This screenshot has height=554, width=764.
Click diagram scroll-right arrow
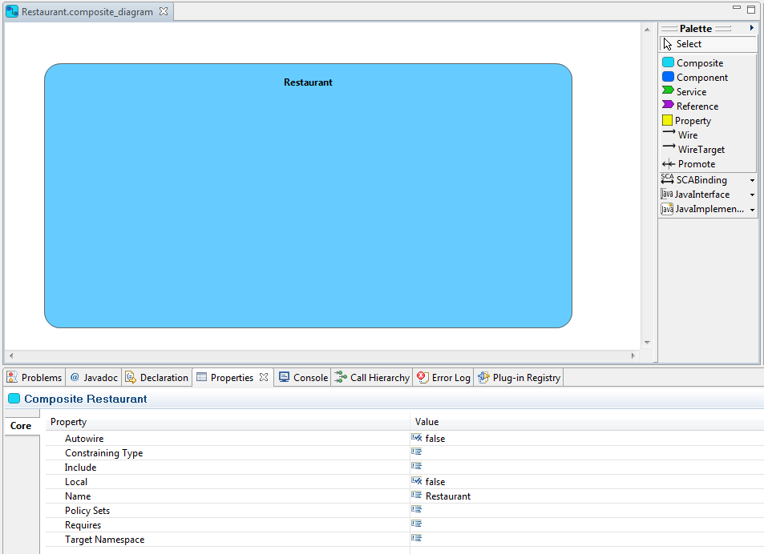pyautogui.click(x=633, y=355)
